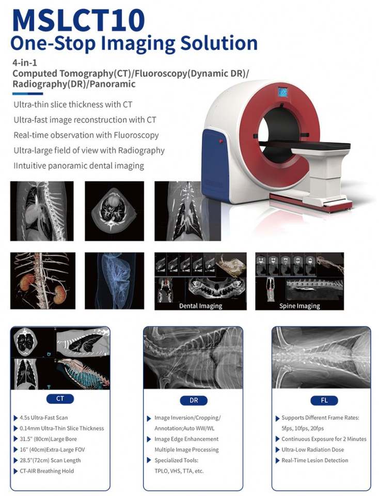The width and height of the screenshot is (379, 496).
Task: Click the arrow bullet beside Real-Time Lesion Detection
Action: point(277,460)
